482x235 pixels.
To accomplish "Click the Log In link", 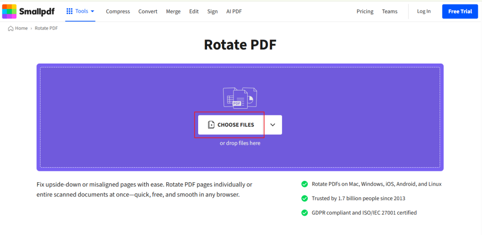I will click(x=424, y=11).
